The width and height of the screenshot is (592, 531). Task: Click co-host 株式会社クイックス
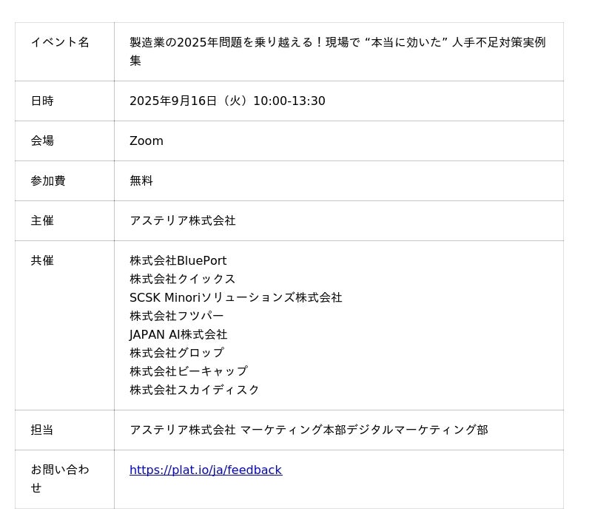coord(183,279)
